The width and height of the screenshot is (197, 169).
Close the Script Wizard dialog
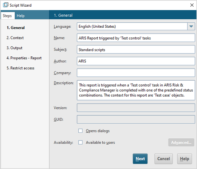click(x=192, y=5)
